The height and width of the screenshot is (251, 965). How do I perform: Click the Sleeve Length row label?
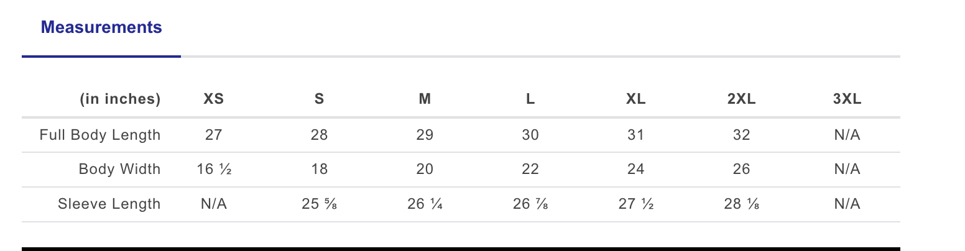(109, 204)
